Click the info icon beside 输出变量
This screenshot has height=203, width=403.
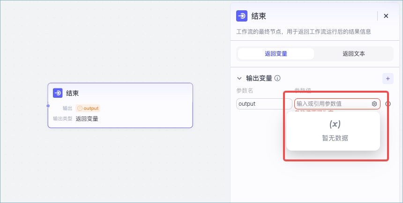pyautogui.click(x=277, y=78)
